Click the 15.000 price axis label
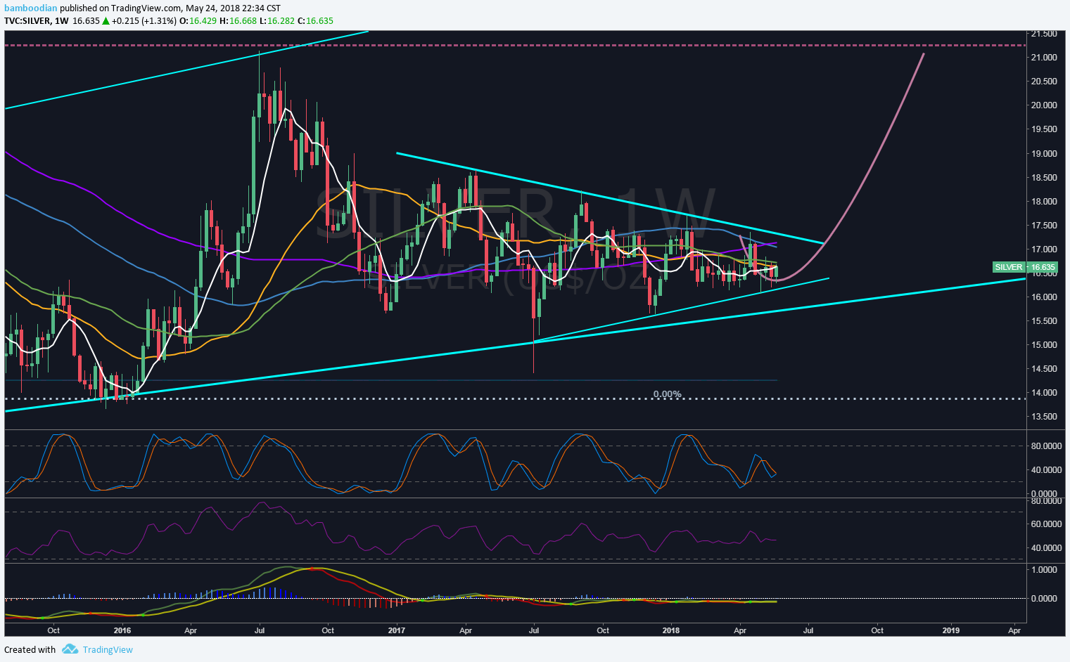The width and height of the screenshot is (1070, 662). click(1043, 344)
